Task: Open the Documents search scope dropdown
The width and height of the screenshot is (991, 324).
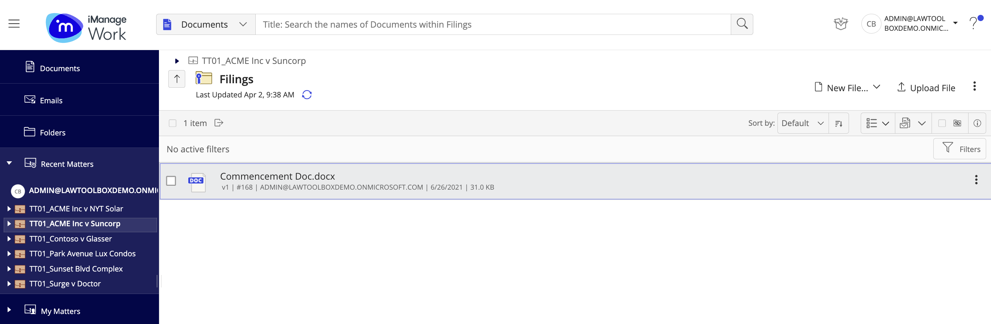Action: point(206,25)
